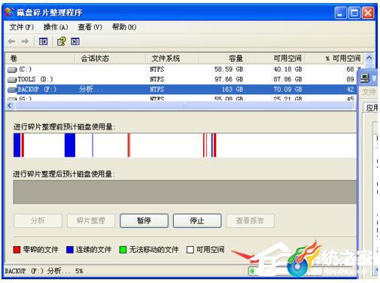
Task: Open the 帮助(H) menu
Action: (124, 27)
